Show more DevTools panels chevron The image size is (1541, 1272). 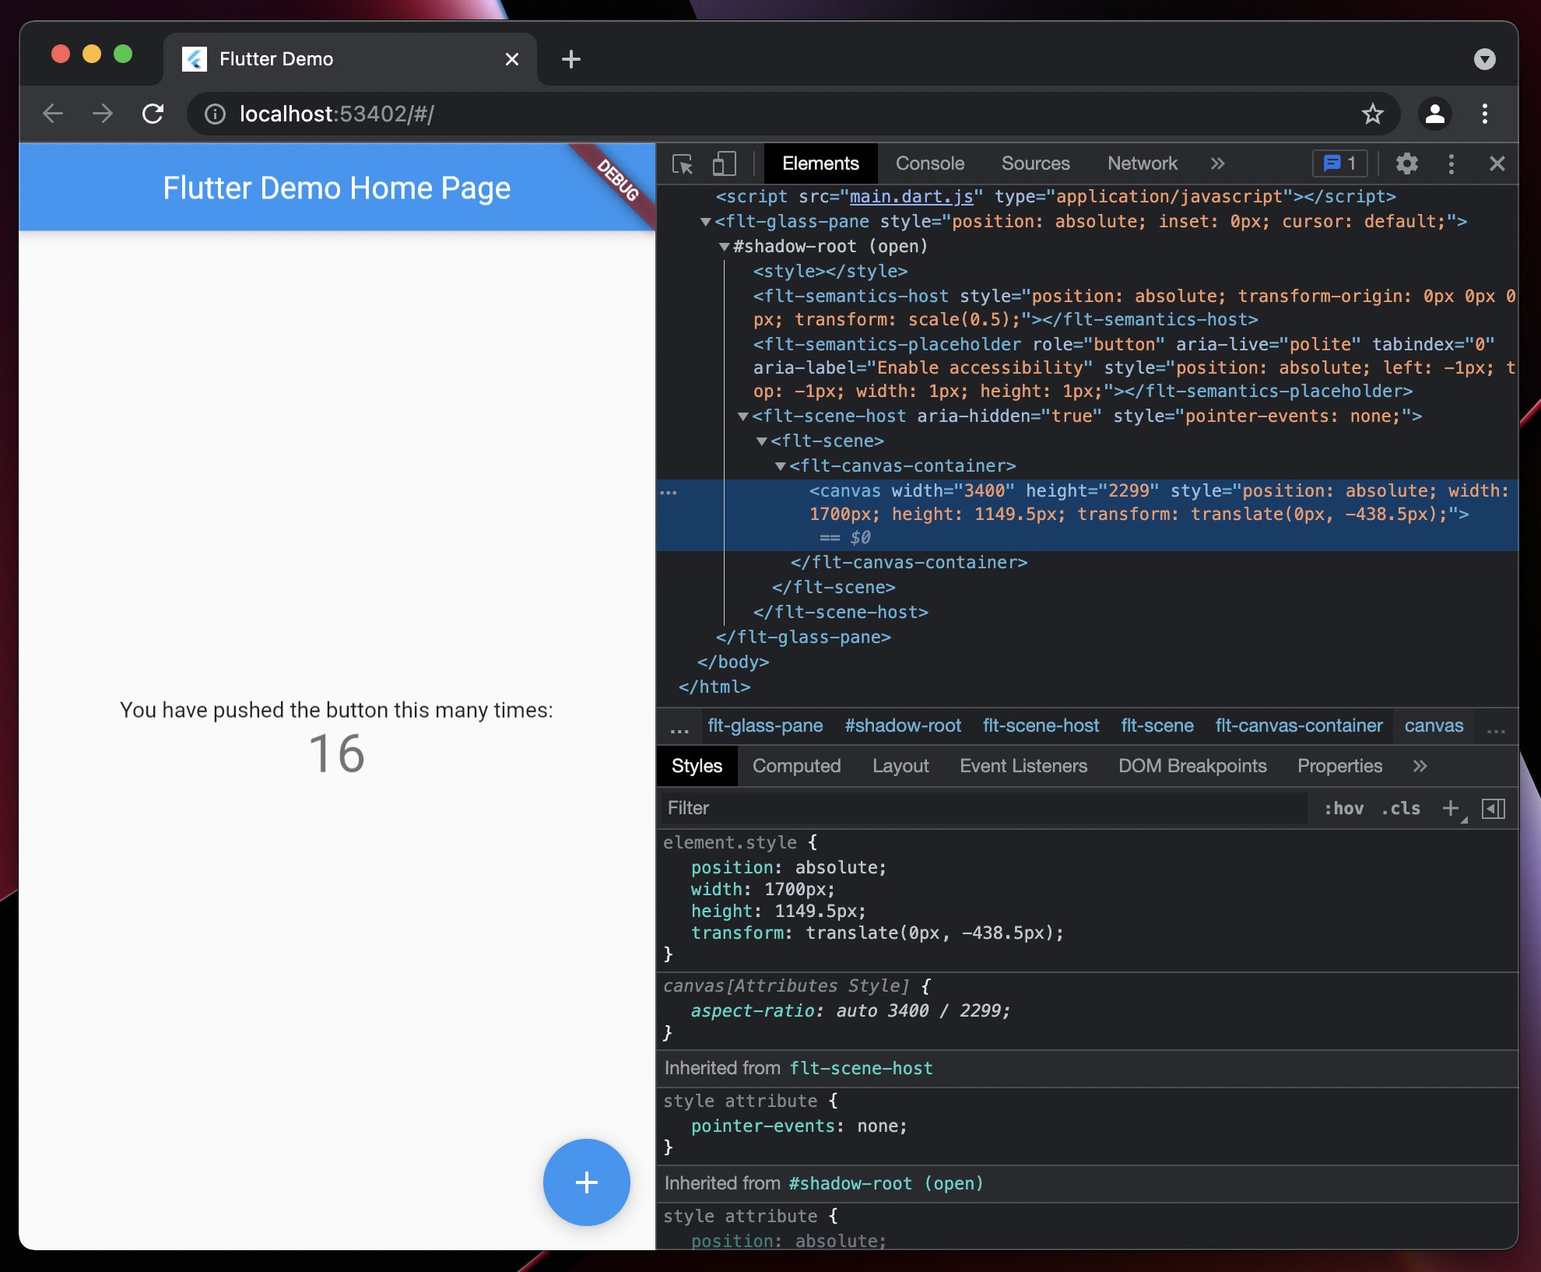(1217, 163)
